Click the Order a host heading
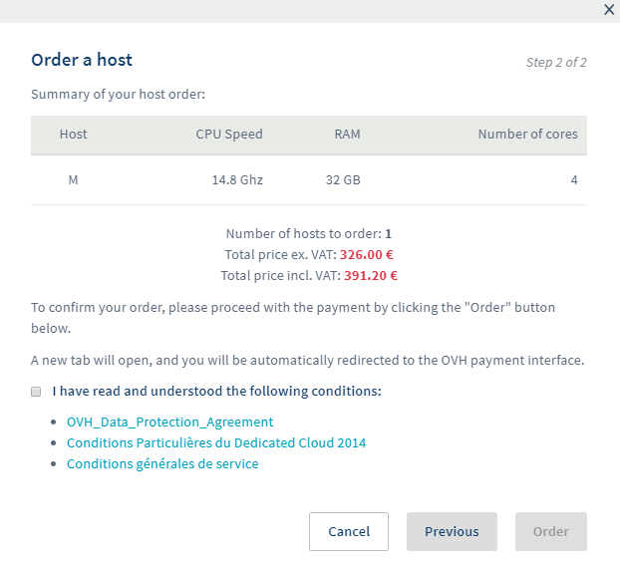Viewport: 620px width, 562px height. tap(82, 60)
